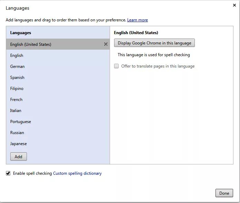
Task: Select Portuguese in the language list
Action: [58, 121]
